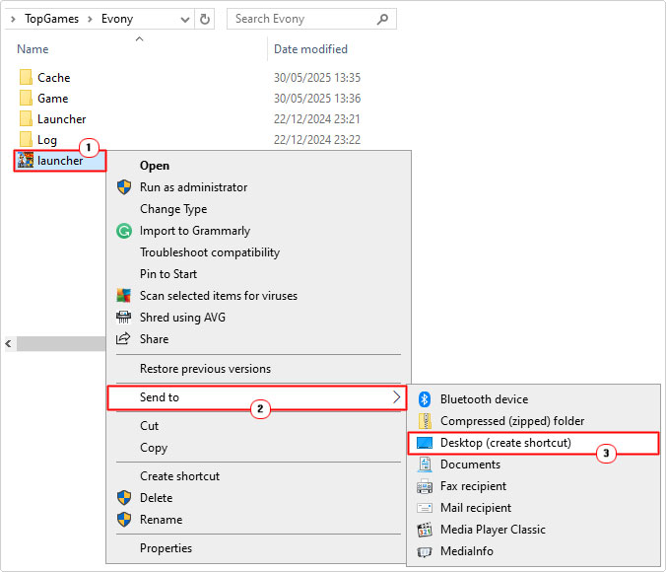Click the AVG icon beside Scan selected items

pyautogui.click(x=124, y=296)
